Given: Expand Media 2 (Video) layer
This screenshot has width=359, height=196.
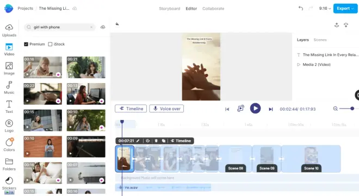Looking at the screenshot, I should (x=299, y=65).
